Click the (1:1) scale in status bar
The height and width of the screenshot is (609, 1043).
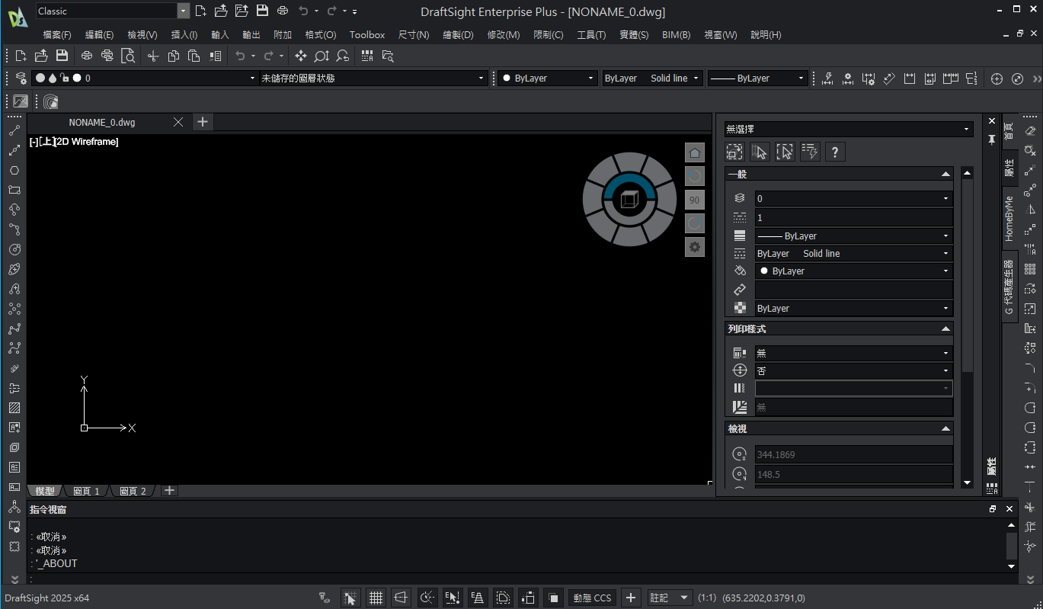click(707, 598)
